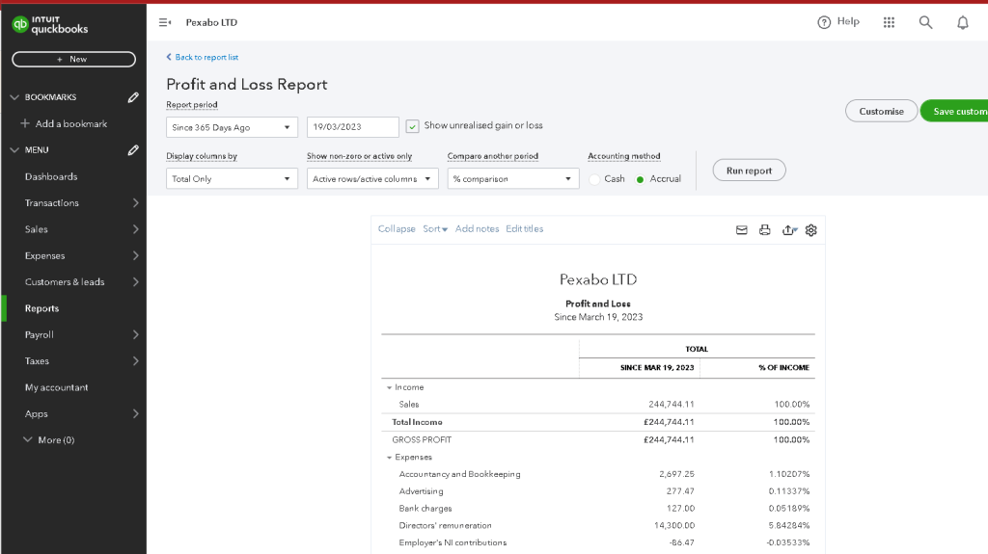Viewport: 988px width, 554px height.
Task: Open the Report period dropdown
Action: 232,127
